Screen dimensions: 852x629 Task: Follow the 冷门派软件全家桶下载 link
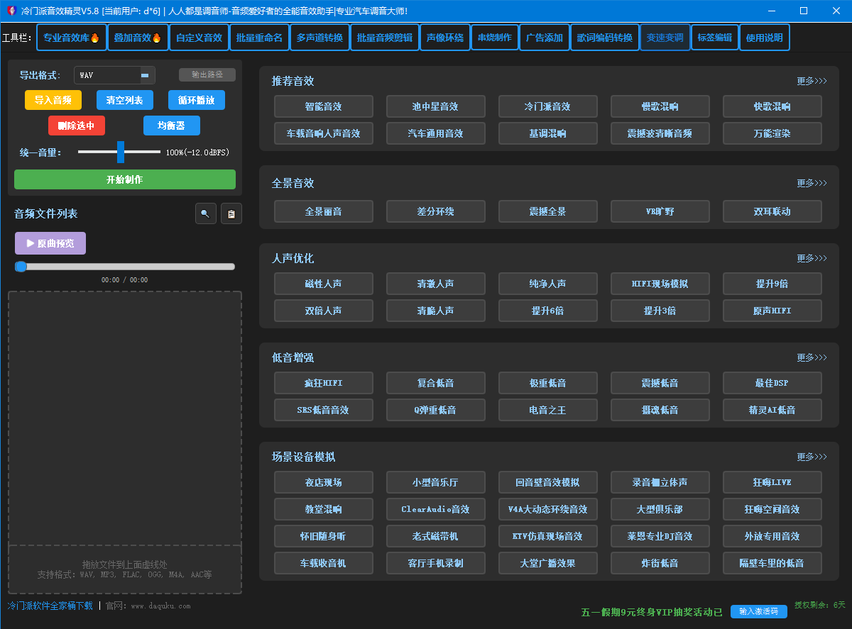pyautogui.click(x=50, y=606)
